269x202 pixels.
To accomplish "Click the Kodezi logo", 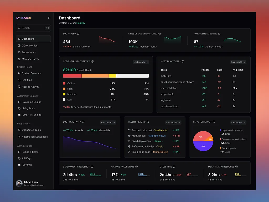I will pyautogui.click(x=24, y=18).
